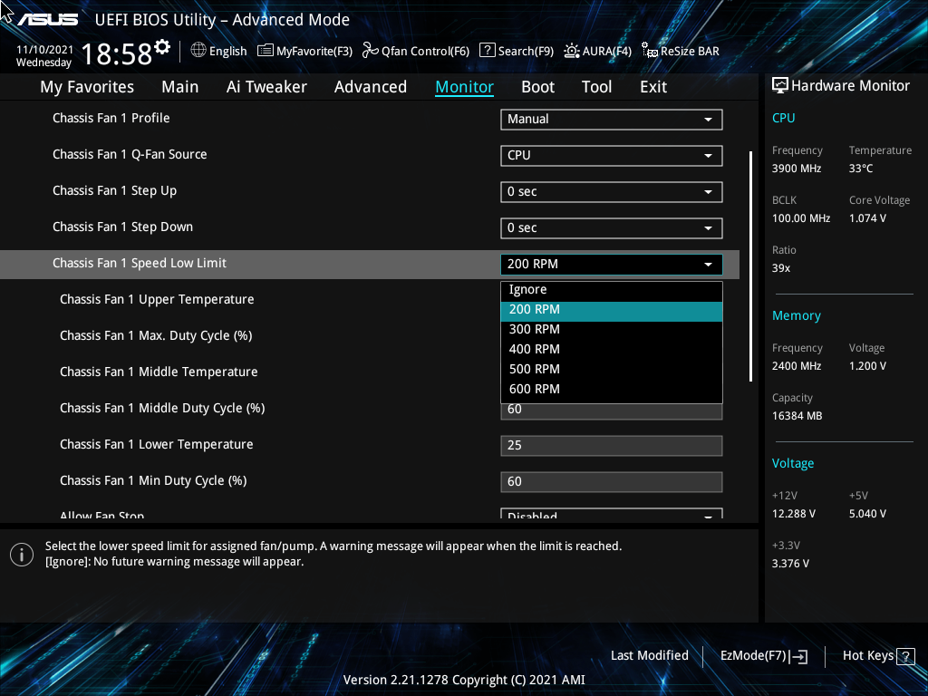Image resolution: width=928 pixels, height=696 pixels.
Task: Click the Hot Keys question mark icon
Action: (x=905, y=656)
